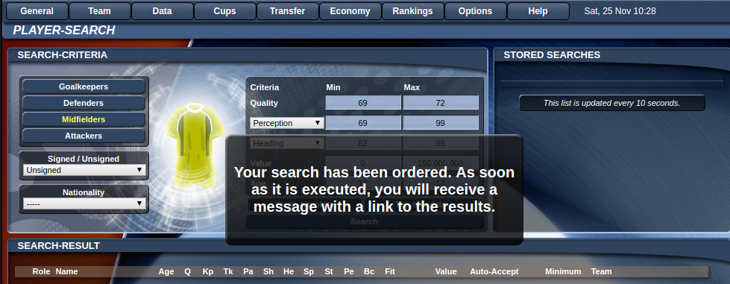Click the Quality maximum field showing 72

pos(441,103)
